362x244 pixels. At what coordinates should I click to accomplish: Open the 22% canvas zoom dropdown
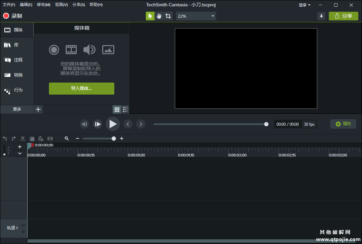tap(196, 16)
